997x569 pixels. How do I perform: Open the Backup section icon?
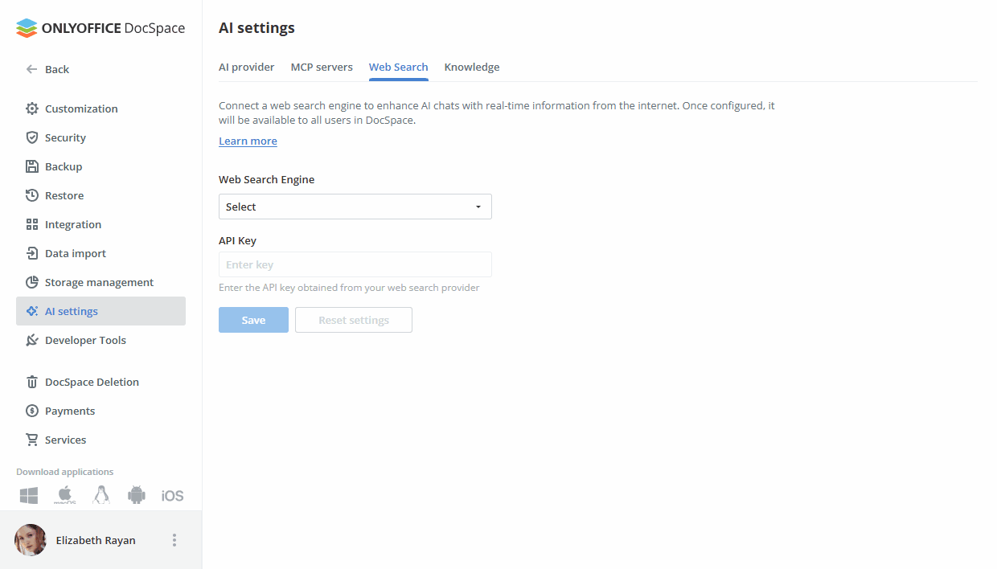click(x=31, y=166)
